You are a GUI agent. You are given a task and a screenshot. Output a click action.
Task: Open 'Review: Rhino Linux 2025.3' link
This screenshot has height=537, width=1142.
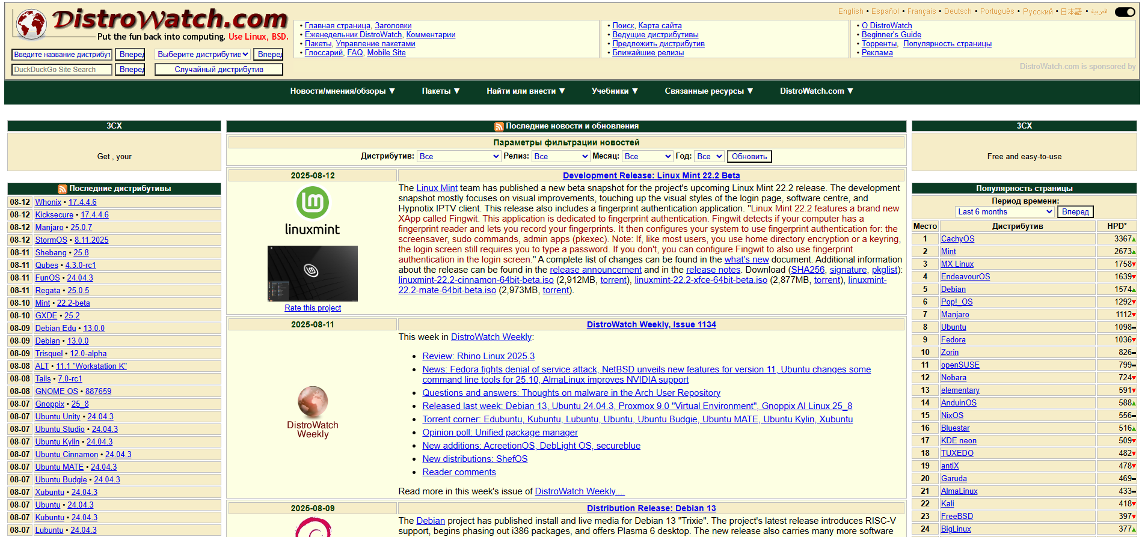(479, 356)
